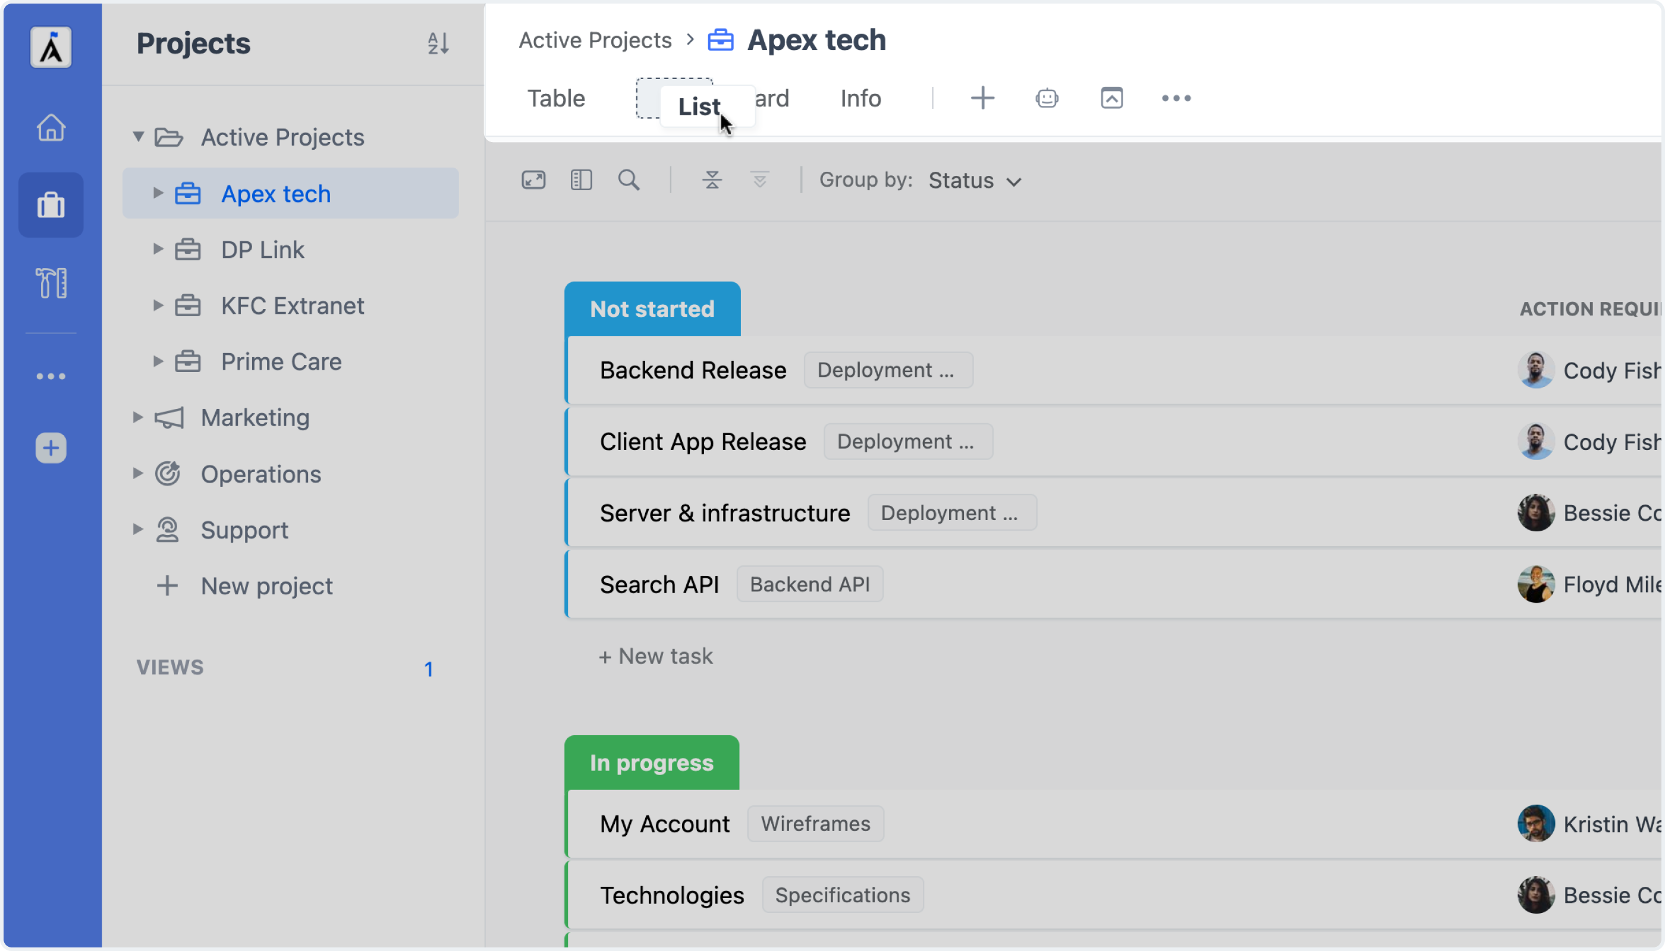Screen dimensions: 1665x951
Task: Click the Wireframes tag
Action: [815, 824]
